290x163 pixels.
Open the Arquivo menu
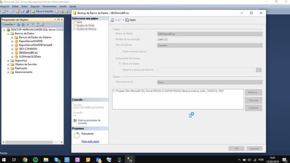coord(5,6)
